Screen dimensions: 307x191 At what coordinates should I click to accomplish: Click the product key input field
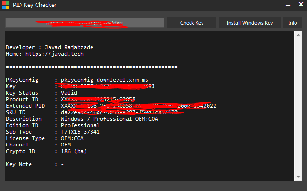tap(85, 23)
